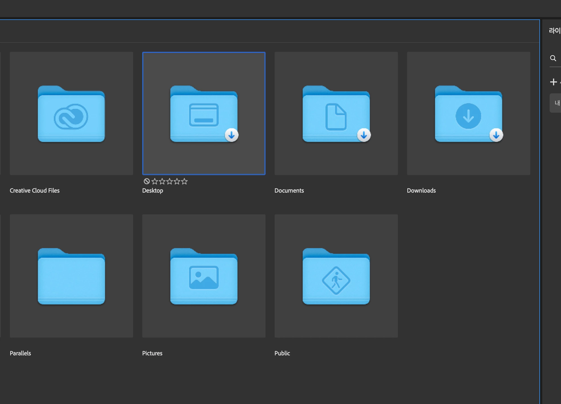561x404 pixels.
Task: Select the Parallels folder thumbnail
Action: [x=71, y=276]
